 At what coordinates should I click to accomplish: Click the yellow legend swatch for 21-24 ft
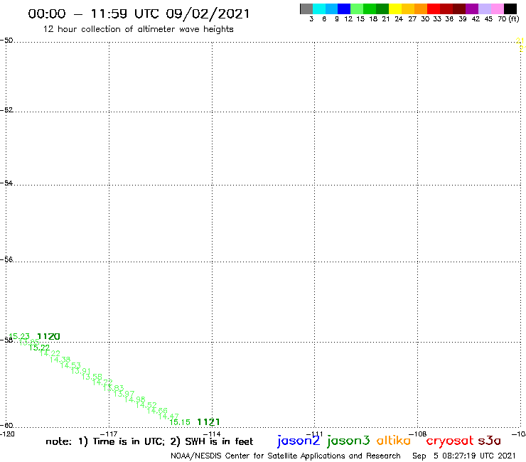395,9
